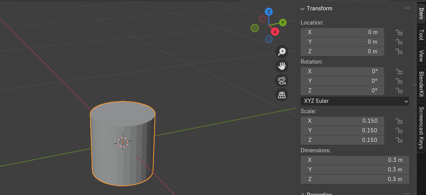
Task: Open the XYZ Euler rotation mode dropdown
Action: coord(355,101)
